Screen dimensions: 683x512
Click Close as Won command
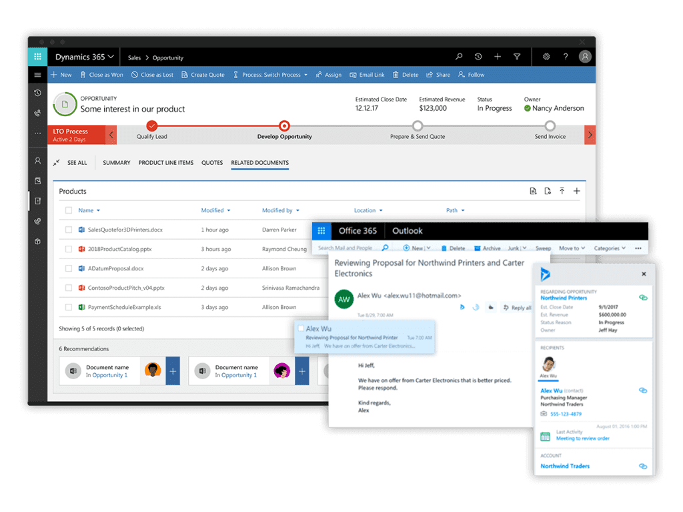coord(101,75)
